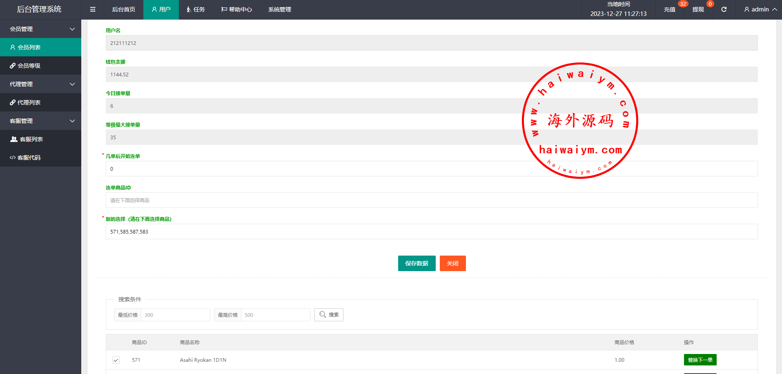
Task: Click the 搜索 search button
Action: [x=329, y=315]
